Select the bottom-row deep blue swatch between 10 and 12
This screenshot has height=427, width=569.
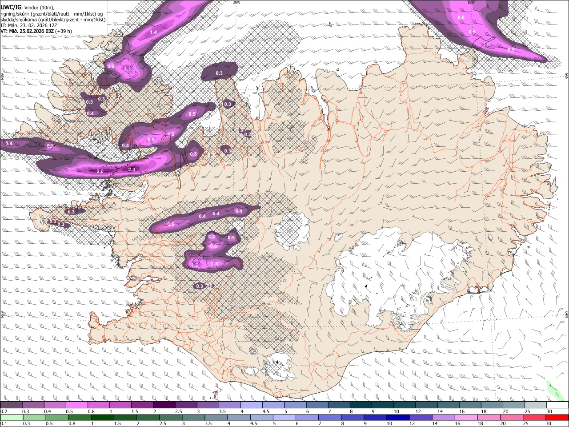tap(397, 417)
